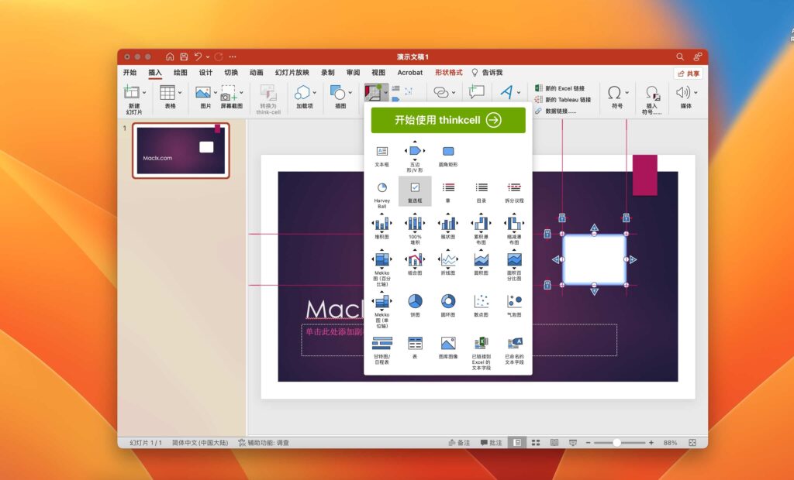
Task: Select the Harvey Ball element in thinkcell gallery
Action: 381,190
